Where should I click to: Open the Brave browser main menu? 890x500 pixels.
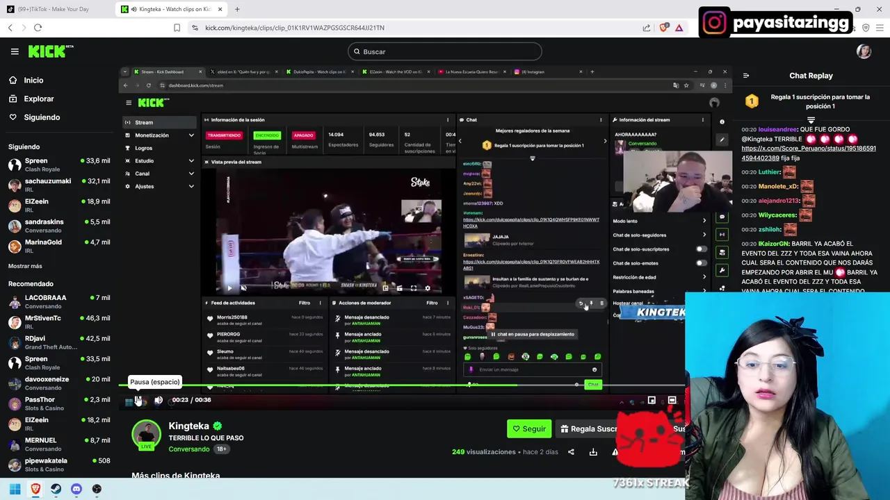[x=881, y=28]
